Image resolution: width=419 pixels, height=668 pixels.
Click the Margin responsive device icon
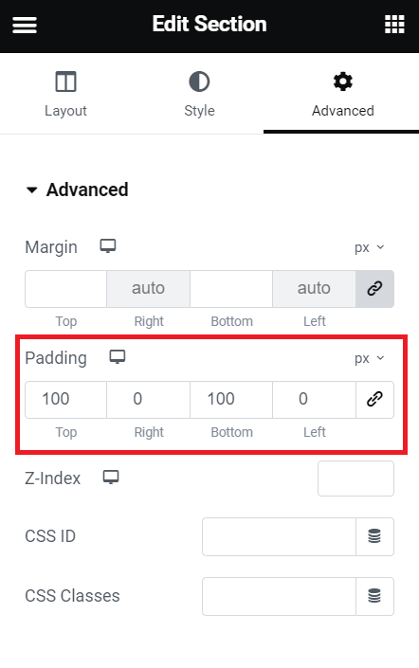tap(108, 246)
